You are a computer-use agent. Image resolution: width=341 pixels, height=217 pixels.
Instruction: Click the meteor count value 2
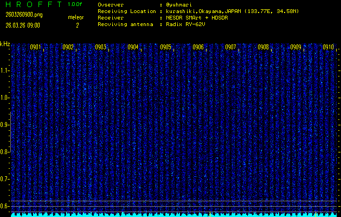click(x=77, y=25)
